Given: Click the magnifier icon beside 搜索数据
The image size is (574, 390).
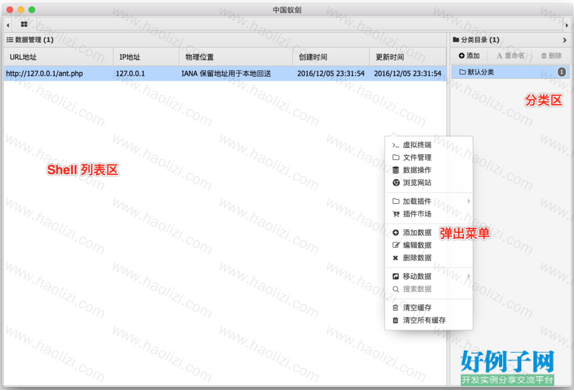Looking at the screenshot, I should pyautogui.click(x=395, y=289).
